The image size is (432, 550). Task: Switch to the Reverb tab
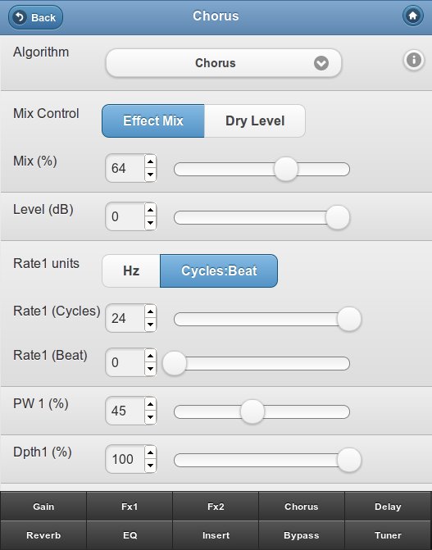[43, 535]
